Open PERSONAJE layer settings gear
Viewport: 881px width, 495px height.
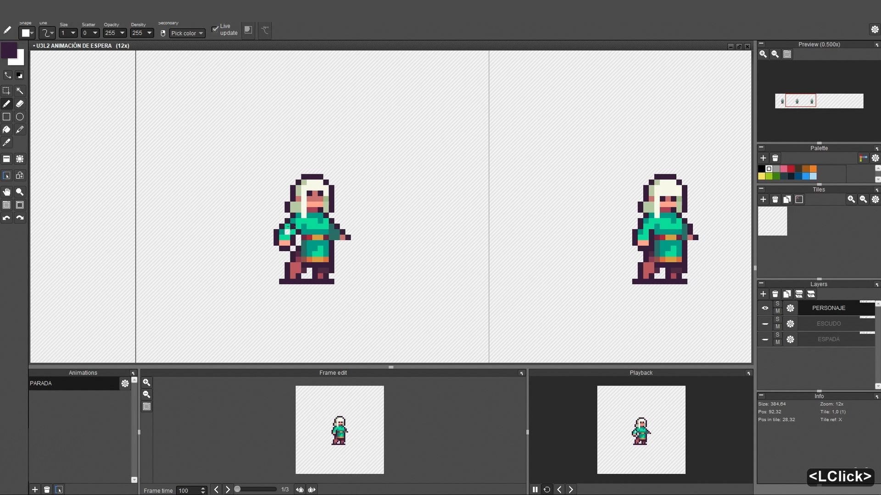[790, 308]
